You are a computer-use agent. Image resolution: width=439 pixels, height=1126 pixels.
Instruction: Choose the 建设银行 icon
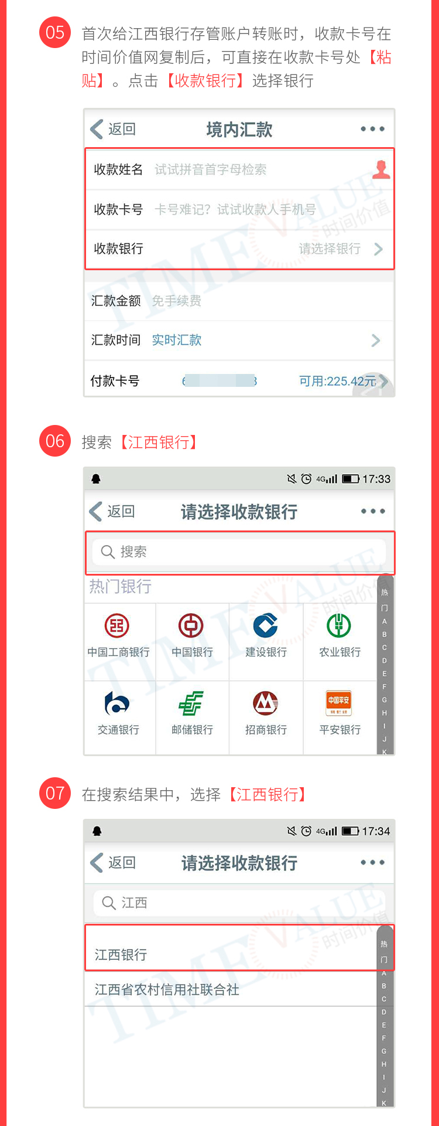[266, 625]
